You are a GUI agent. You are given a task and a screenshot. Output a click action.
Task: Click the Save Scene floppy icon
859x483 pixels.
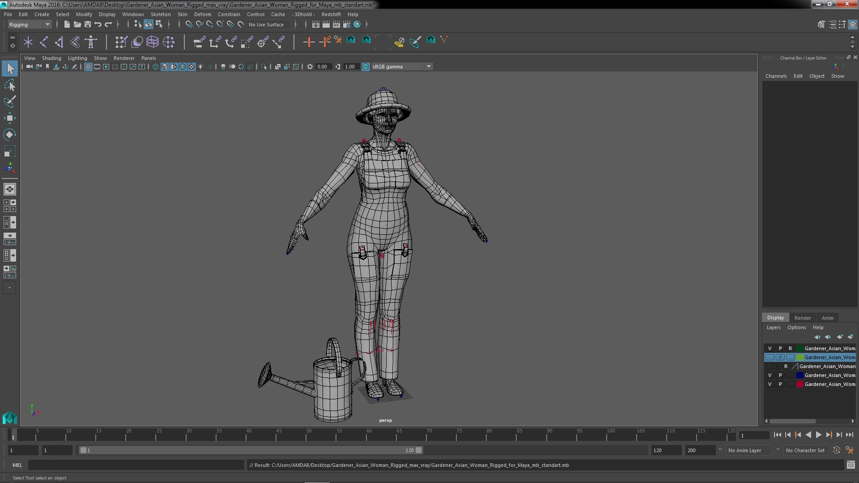(x=88, y=24)
